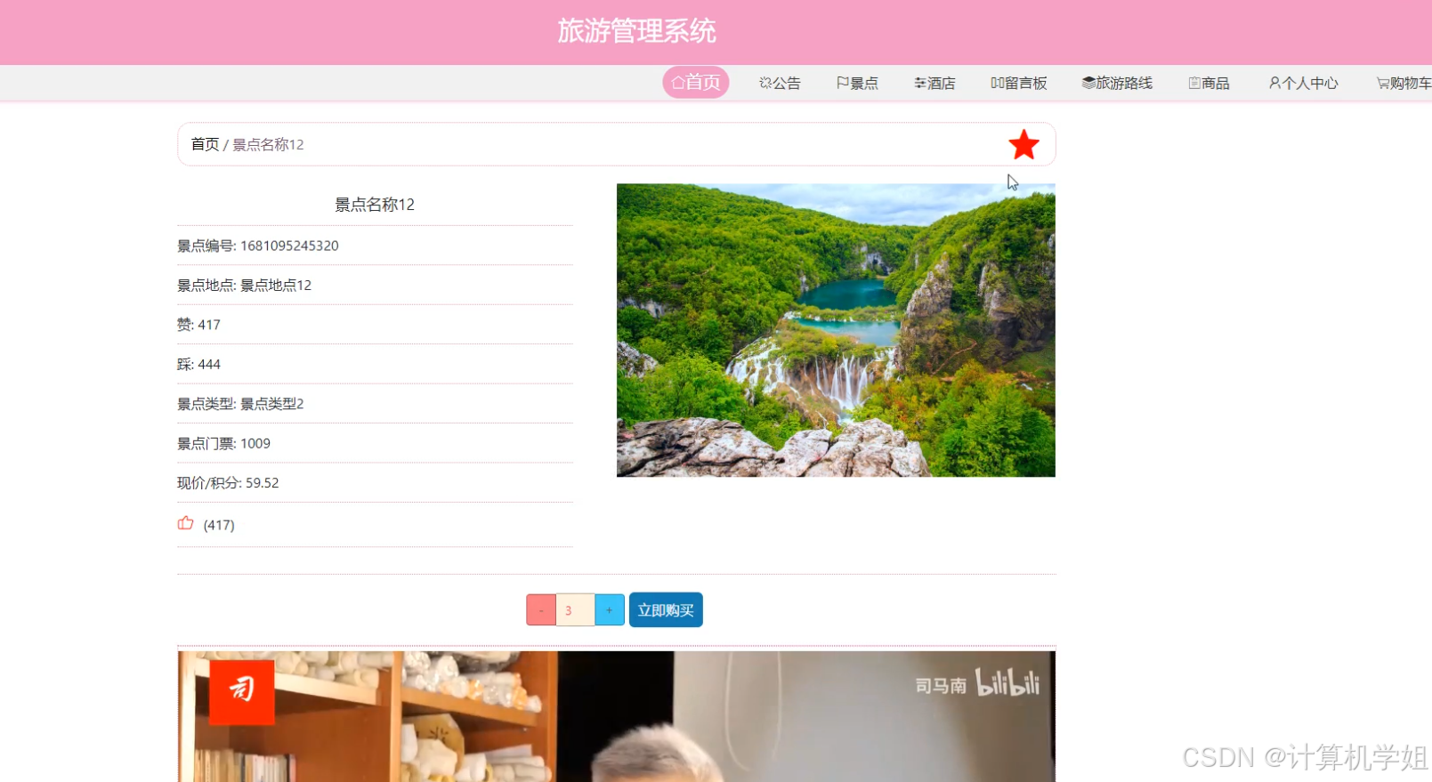Select 旅游路线 travel routes menu
This screenshot has width=1432, height=782.
point(1117,83)
